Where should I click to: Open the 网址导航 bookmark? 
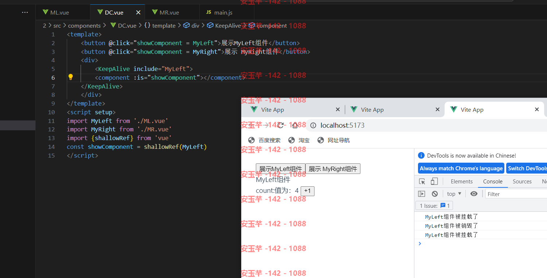click(x=333, y=140)
